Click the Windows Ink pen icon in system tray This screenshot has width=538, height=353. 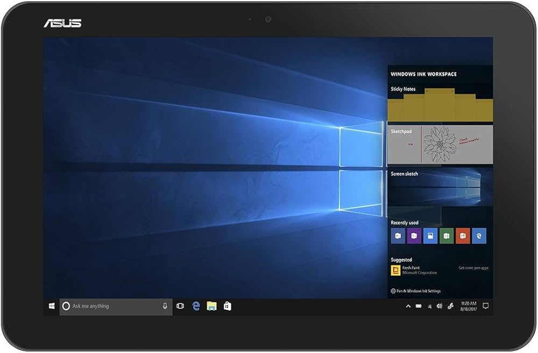451,306
